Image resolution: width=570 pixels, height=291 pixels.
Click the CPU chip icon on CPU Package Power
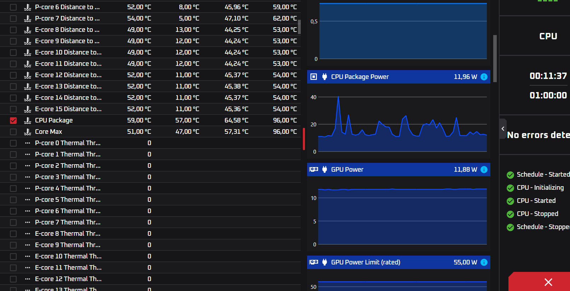tap(313, 77)
